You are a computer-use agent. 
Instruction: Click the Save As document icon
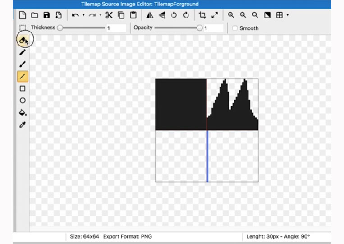(x=59, y=15)
